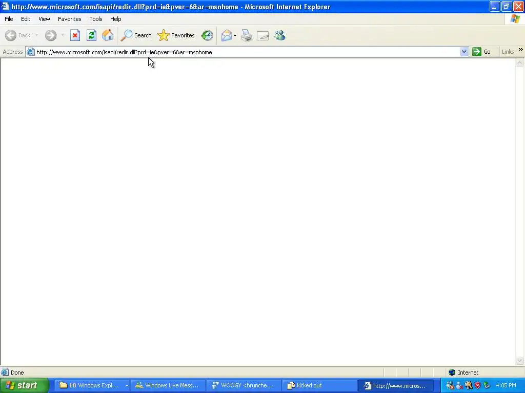Screen dimensions: 525x393
Task: Stop page loading with the red X icon
Action: (75, 35)
